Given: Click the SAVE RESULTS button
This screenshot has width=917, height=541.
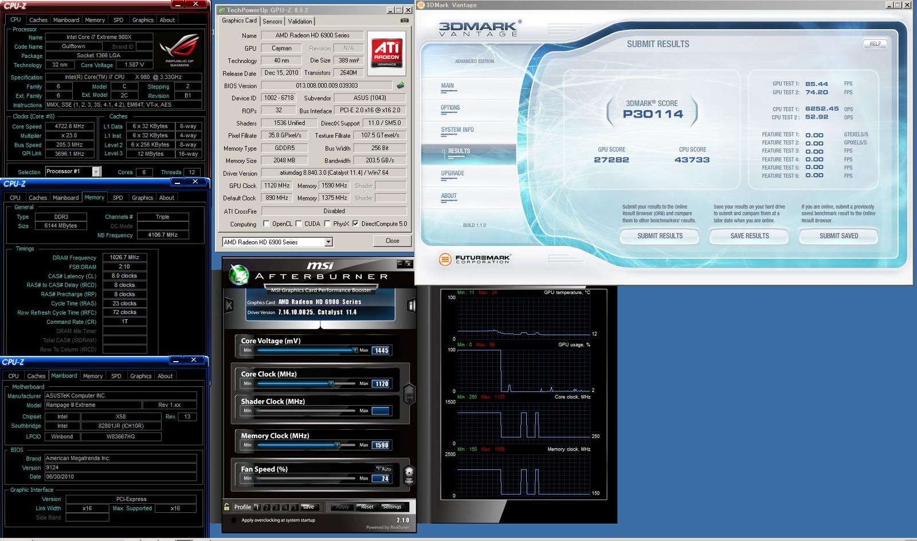Looking at the screenshot, I should (x=750, y=236).
